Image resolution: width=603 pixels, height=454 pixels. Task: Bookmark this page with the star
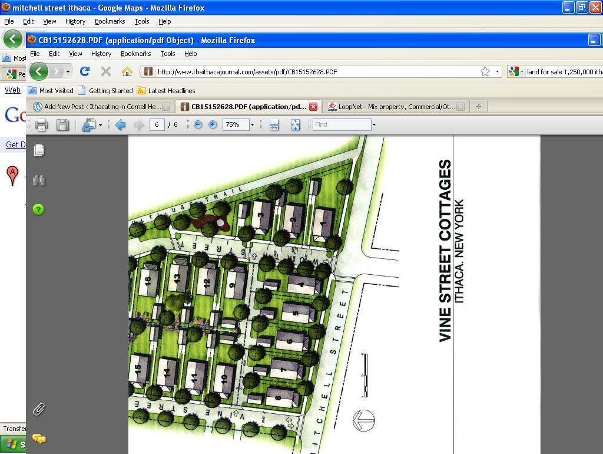(x=485, y=71)
